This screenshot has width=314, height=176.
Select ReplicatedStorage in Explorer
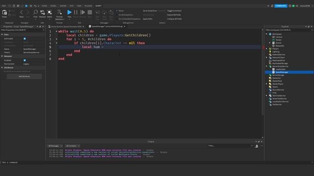[280, 64]
